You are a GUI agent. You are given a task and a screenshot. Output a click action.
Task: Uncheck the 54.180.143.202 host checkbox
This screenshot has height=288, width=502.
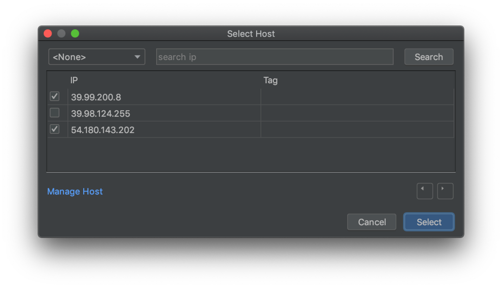pyautogui.click(x=54, y=129)
